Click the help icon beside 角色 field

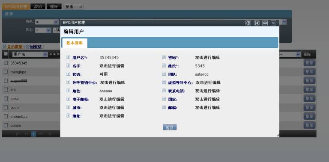[x=68, y=91]
